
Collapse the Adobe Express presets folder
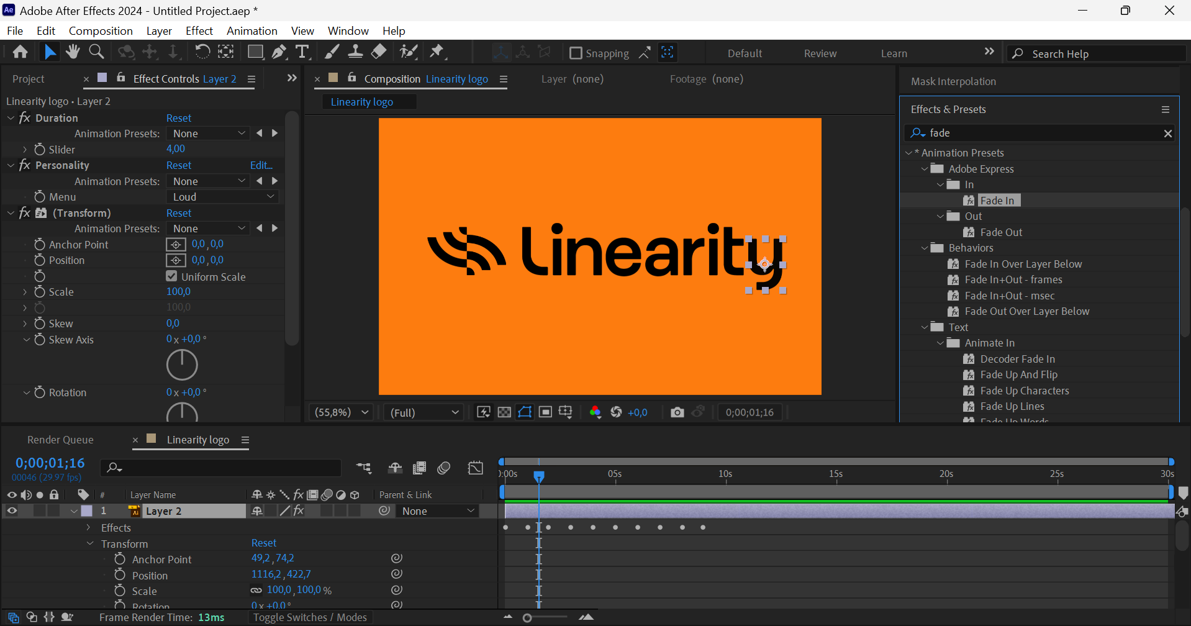924,169
